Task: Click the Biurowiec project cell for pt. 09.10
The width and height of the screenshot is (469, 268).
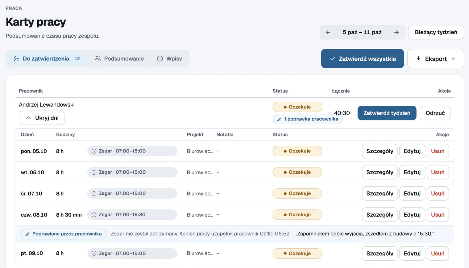Action: 200,254
